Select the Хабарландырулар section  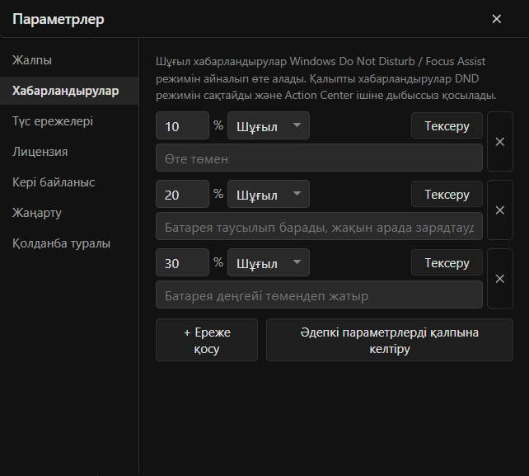(x=69, y=91)
